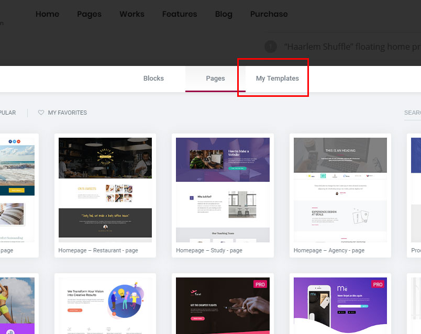Click the "Homepage – Agency - page" title
Viewport: 421px width, 334px height.
329,250
